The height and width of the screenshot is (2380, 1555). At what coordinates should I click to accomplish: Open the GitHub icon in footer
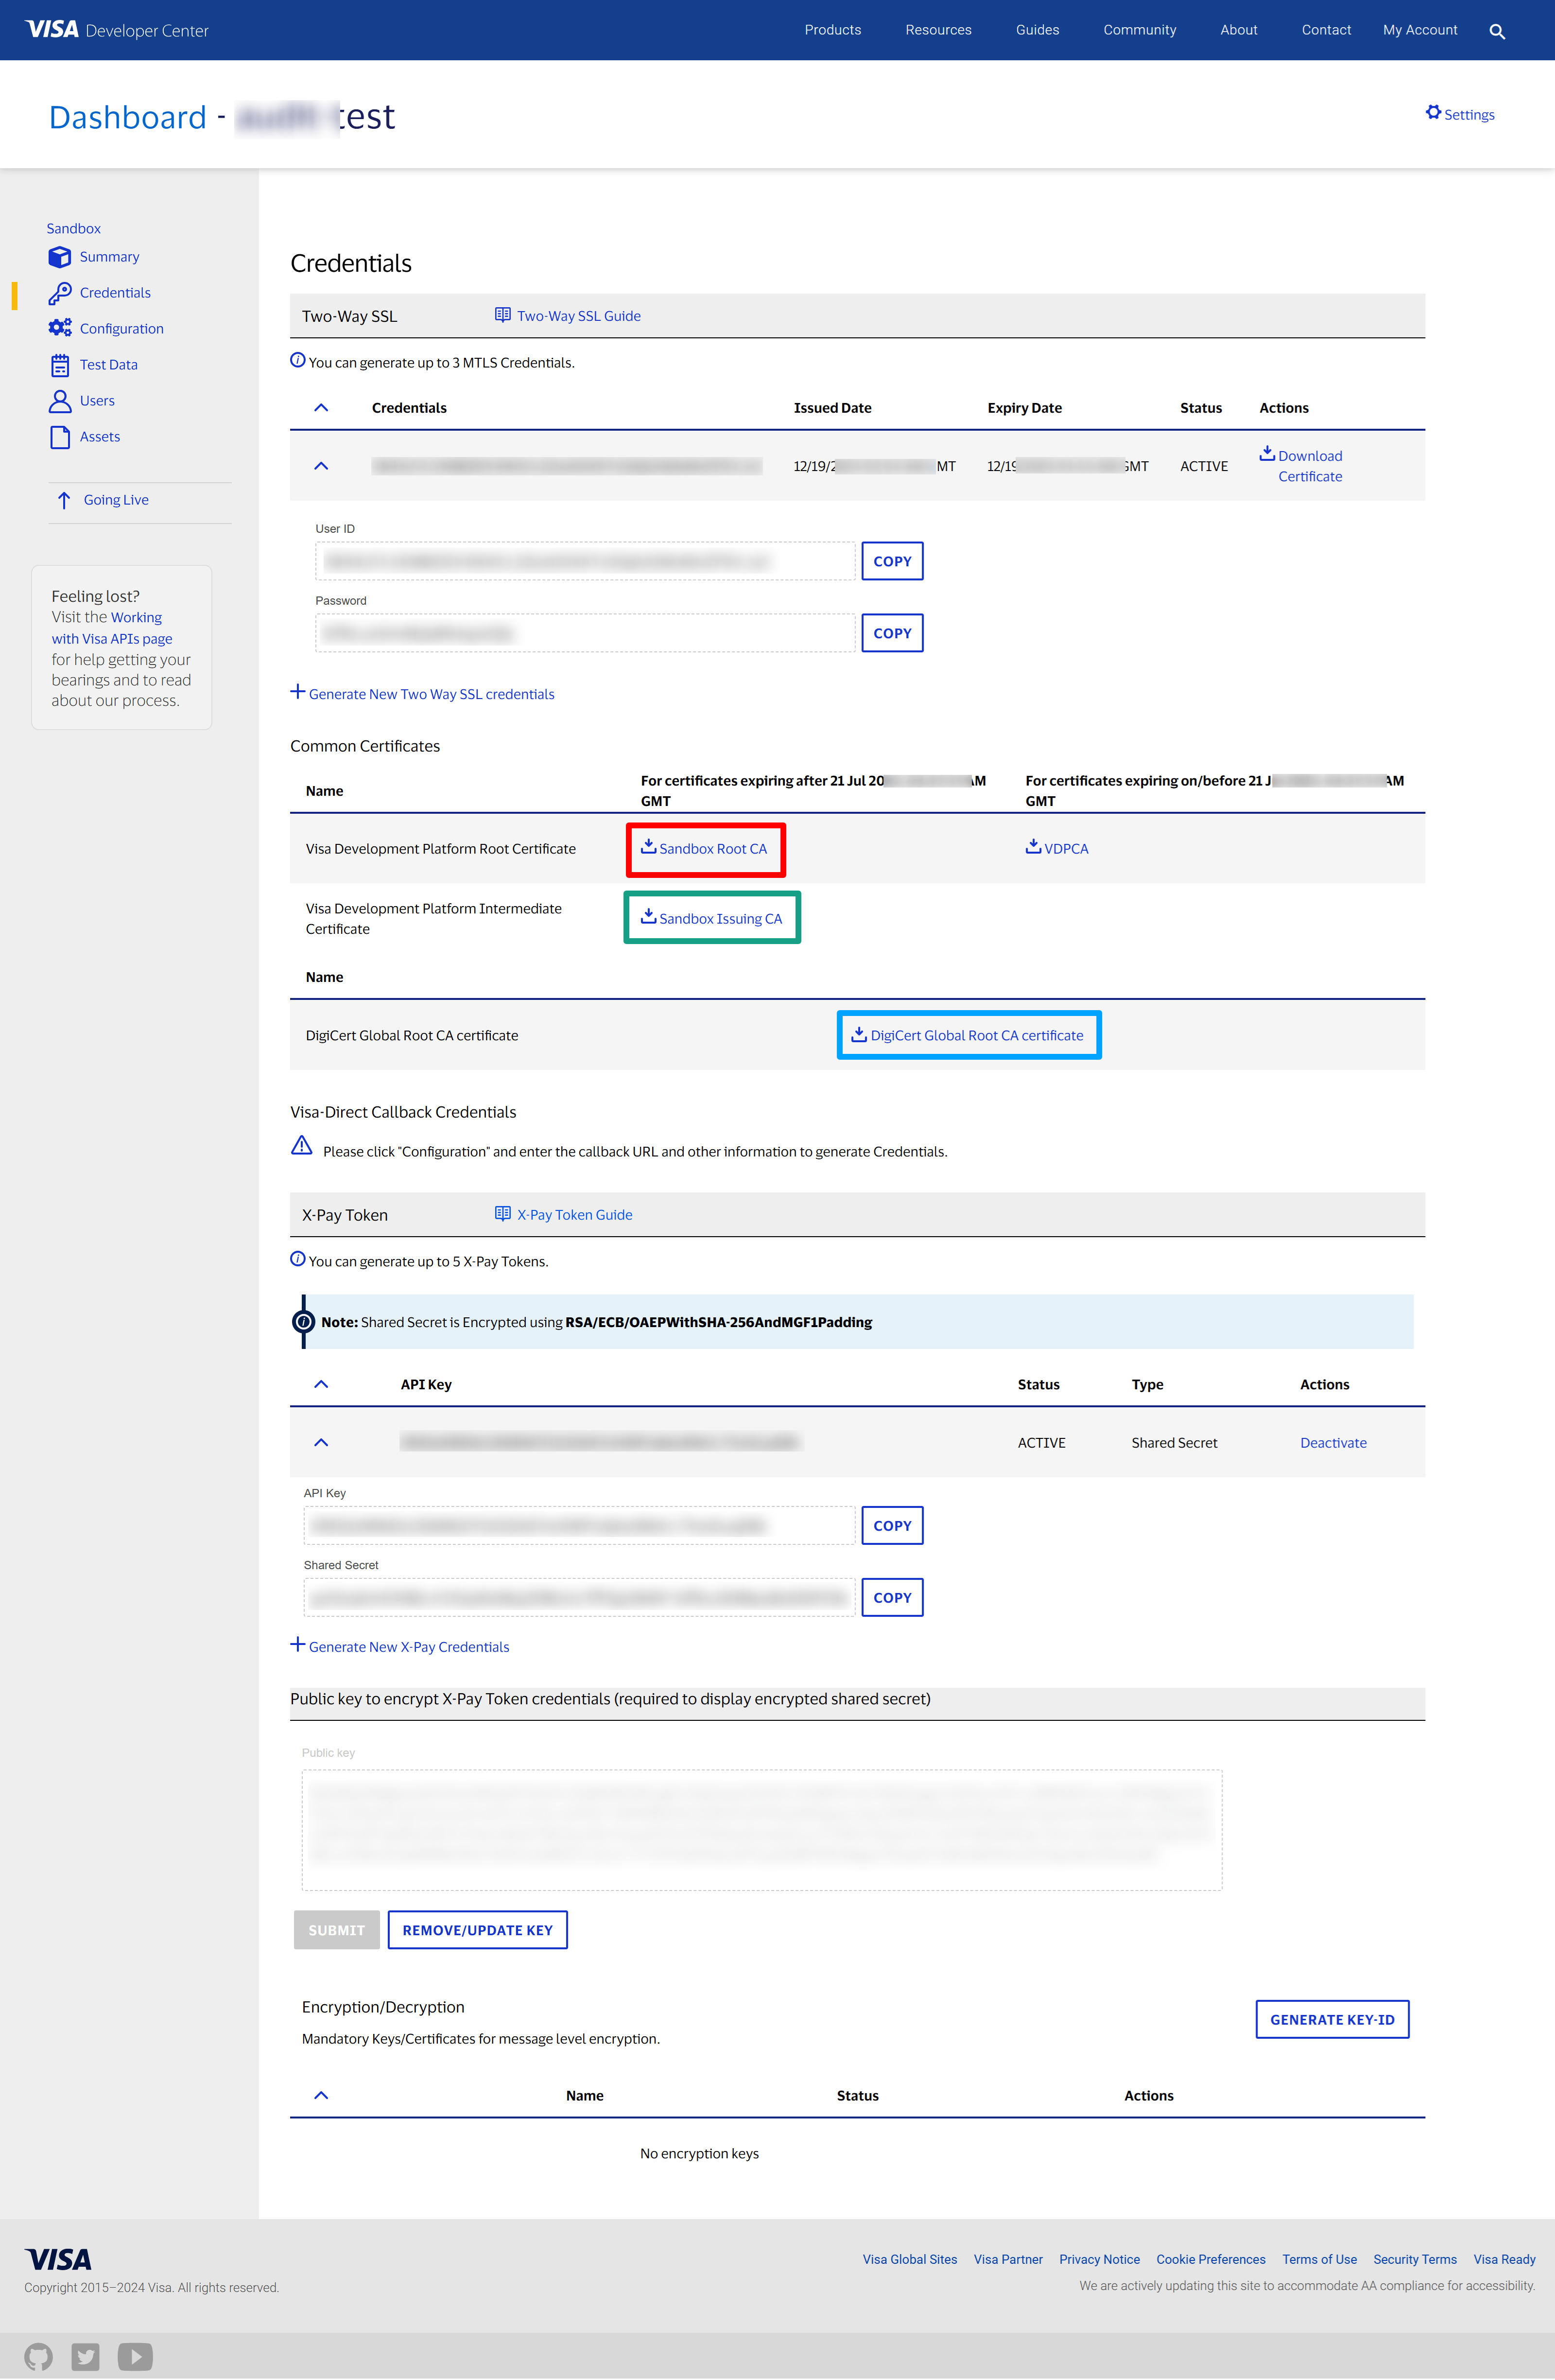coord(39,2357)
